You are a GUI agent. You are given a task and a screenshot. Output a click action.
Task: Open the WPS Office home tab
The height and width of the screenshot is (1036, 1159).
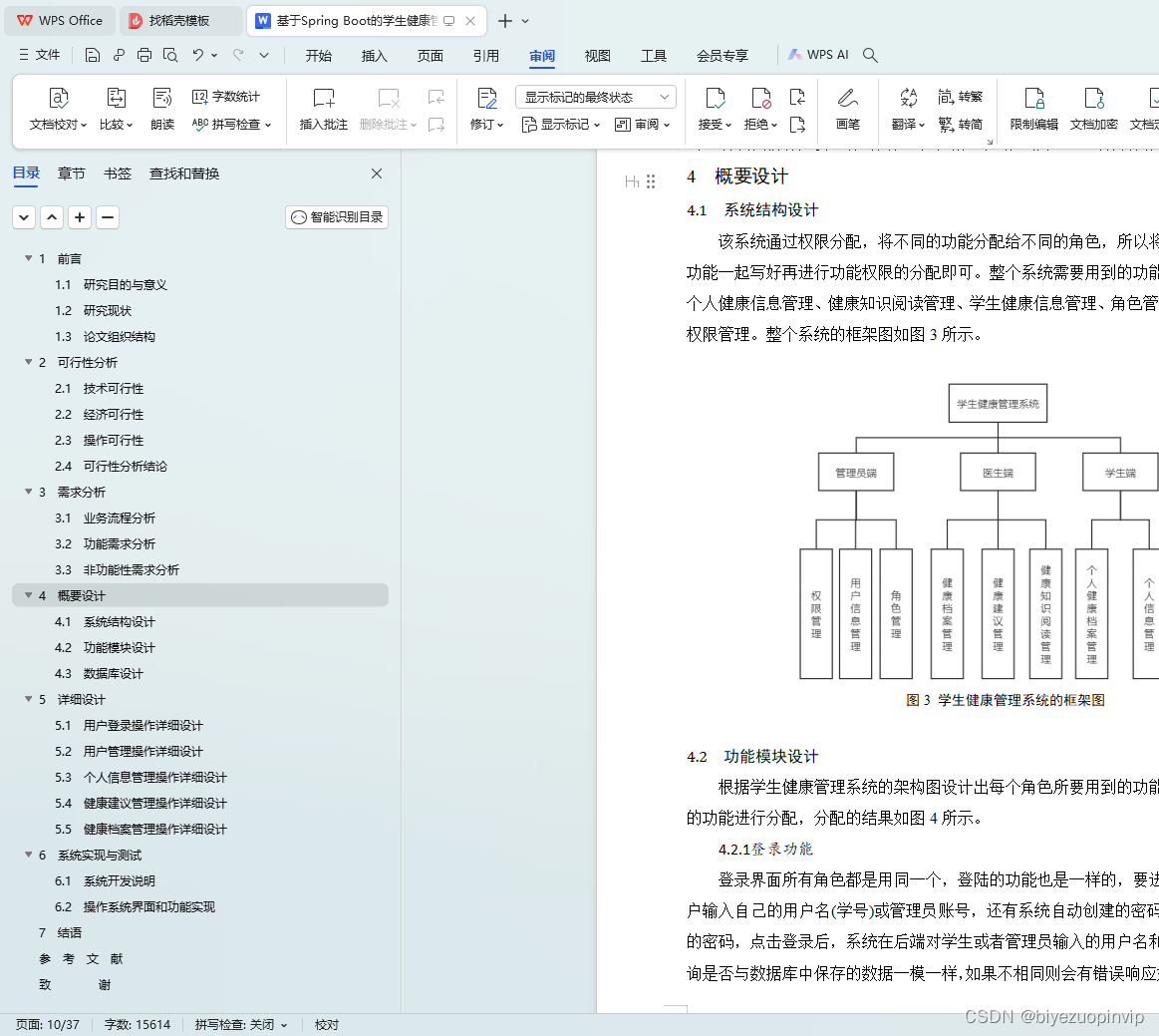[x=60, y=21]
